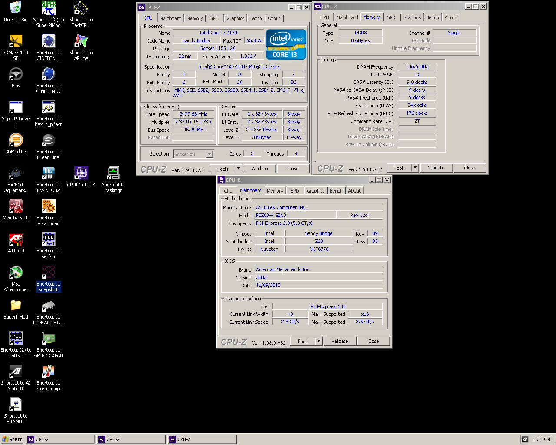Screen dimensions: 556x445
Task: Click Close button in Mainboard window
Action: pyautogui.click(x=373, y=341)
